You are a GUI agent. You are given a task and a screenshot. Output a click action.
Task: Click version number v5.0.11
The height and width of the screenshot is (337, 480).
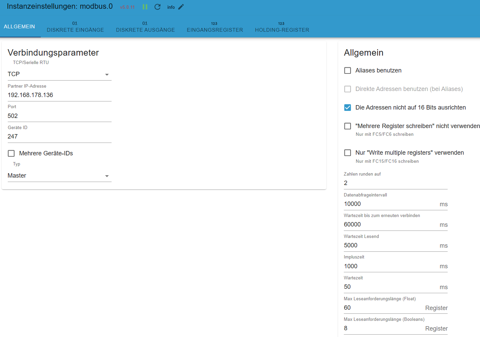point(127,7)
